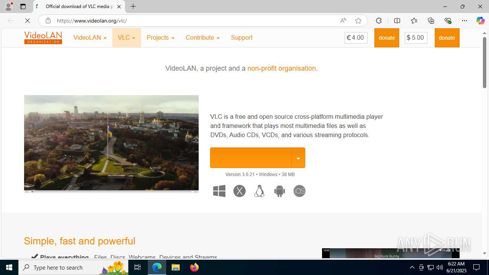
Task: Launch Copilot sidebar
Action: pos(480,21)
